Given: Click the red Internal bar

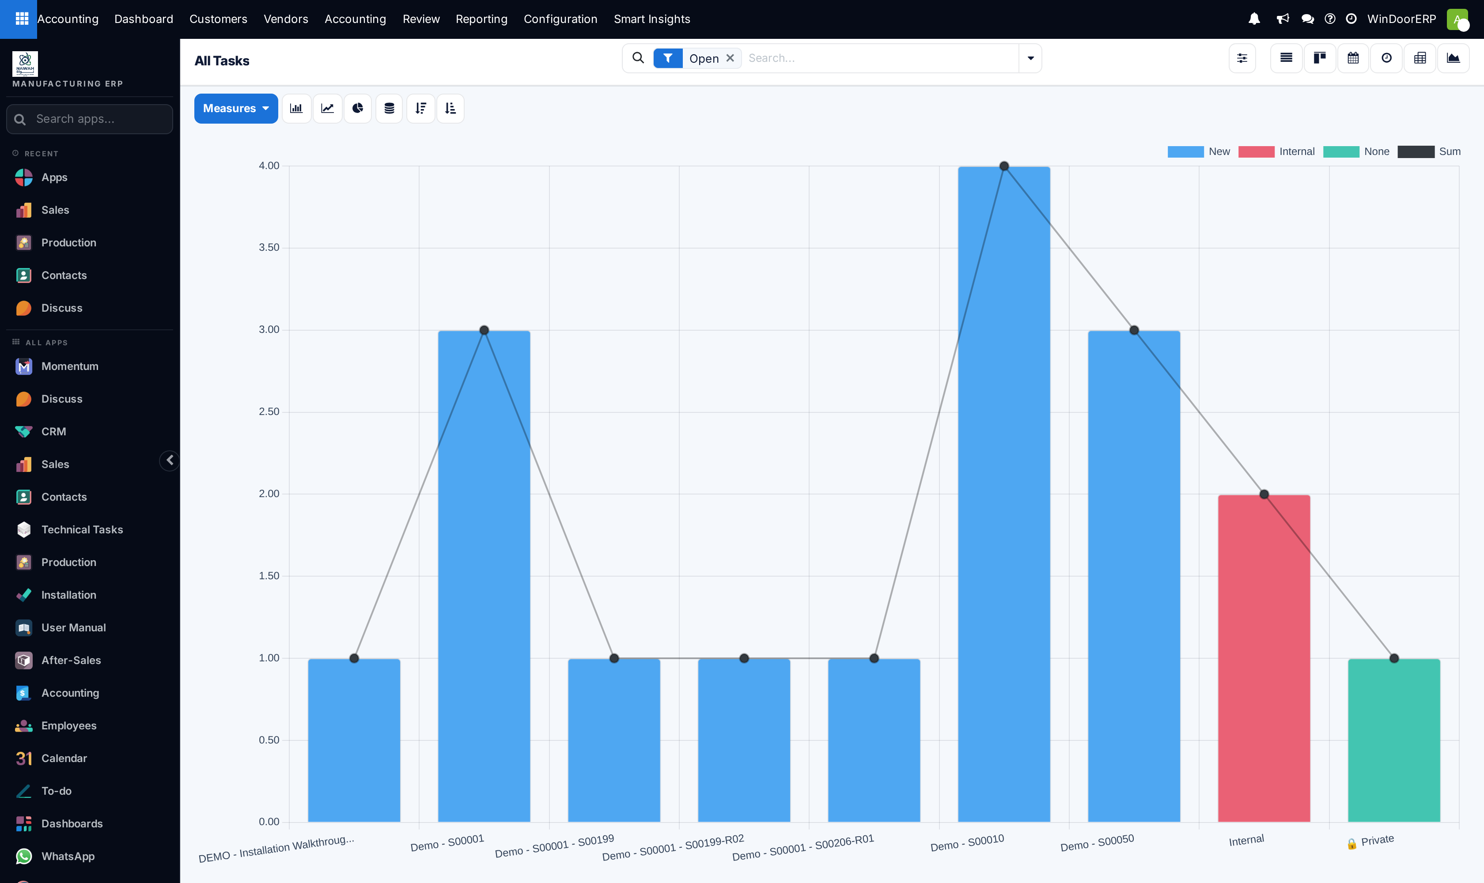Looking at the screenshot, I should [x=1264, y=658].
